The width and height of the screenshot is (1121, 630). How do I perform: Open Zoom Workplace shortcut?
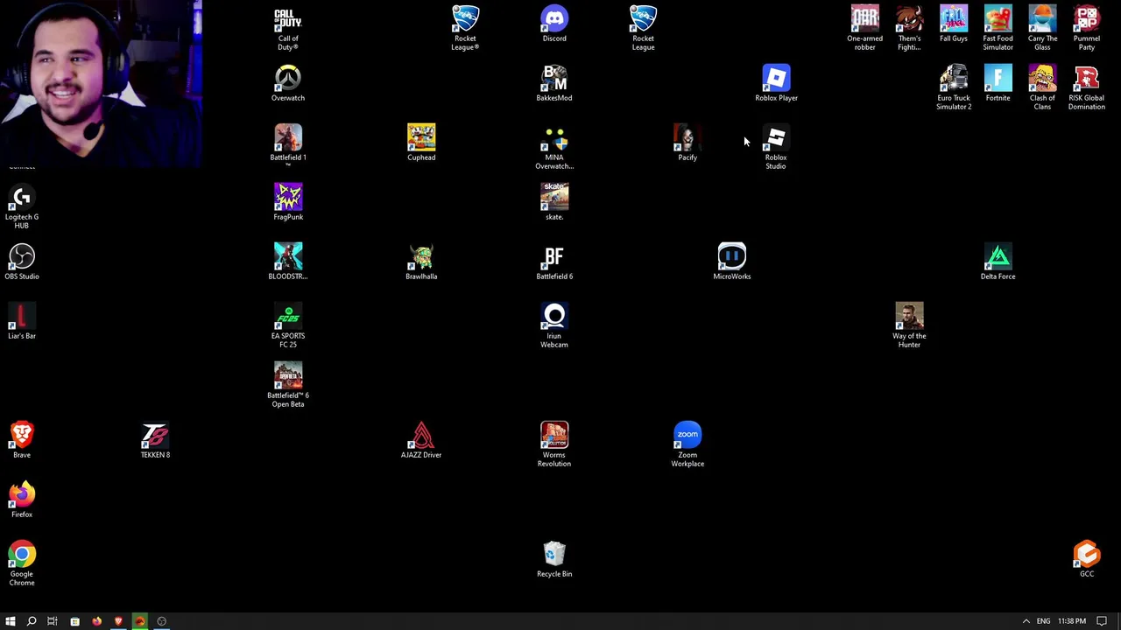click(x=687, y=444)
